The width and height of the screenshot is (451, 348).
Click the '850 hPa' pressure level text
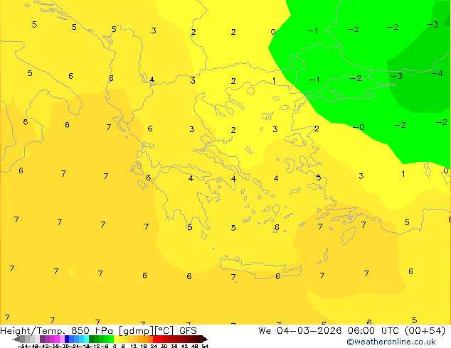coord(92,331)
